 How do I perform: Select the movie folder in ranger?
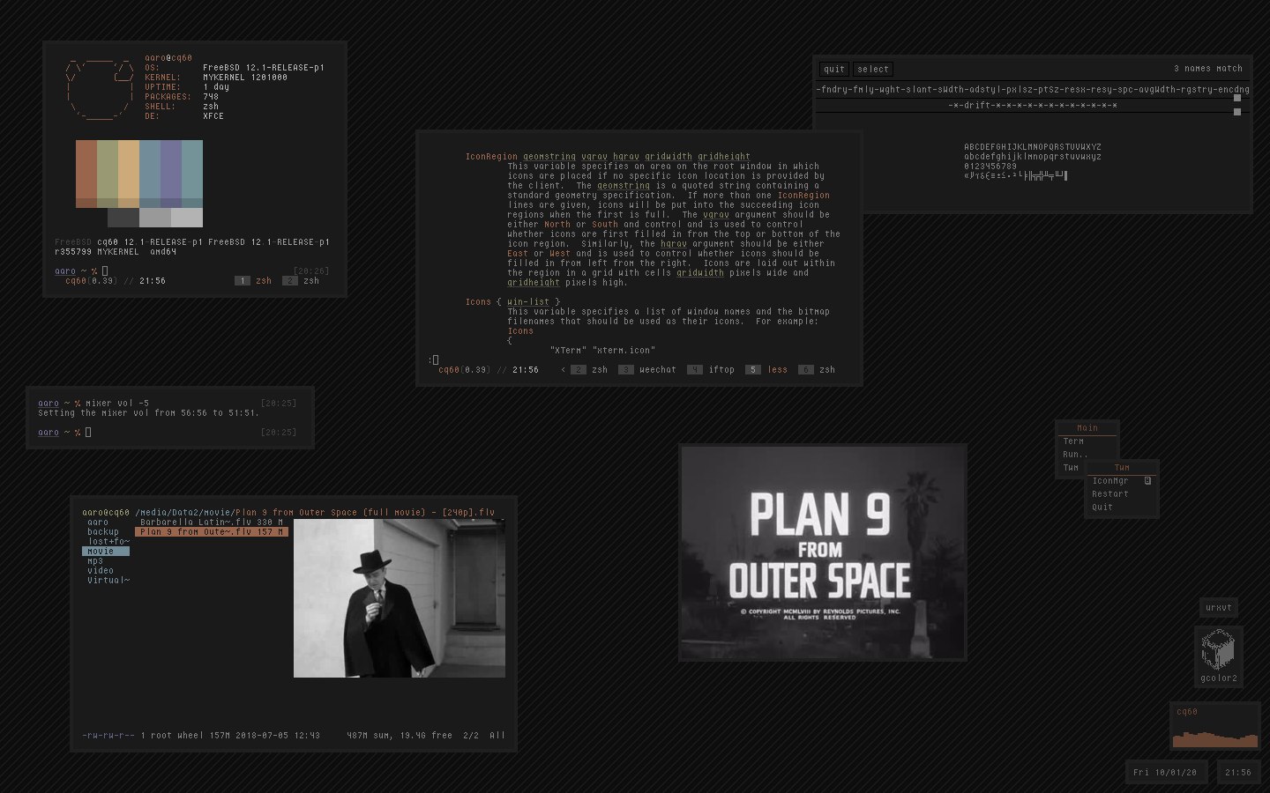tap(106, 552)
